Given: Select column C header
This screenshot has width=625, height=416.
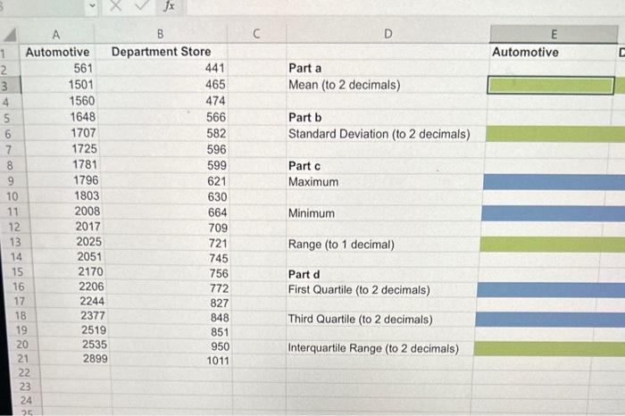Looking at the screenshot, I should 256,34.
